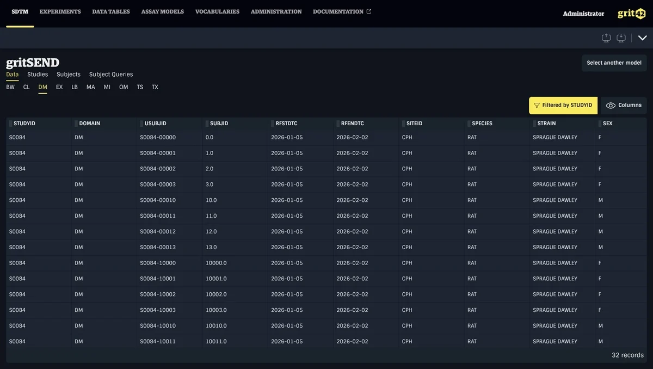Viewport: 653px width, 369px height.
Task: Open the Columns visibility menu
Action: (x=624, y=106)
